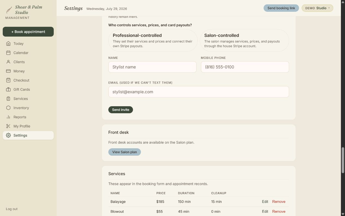Open My Profile
Viewport: 345px width, 216px height.
pos(28,126)
